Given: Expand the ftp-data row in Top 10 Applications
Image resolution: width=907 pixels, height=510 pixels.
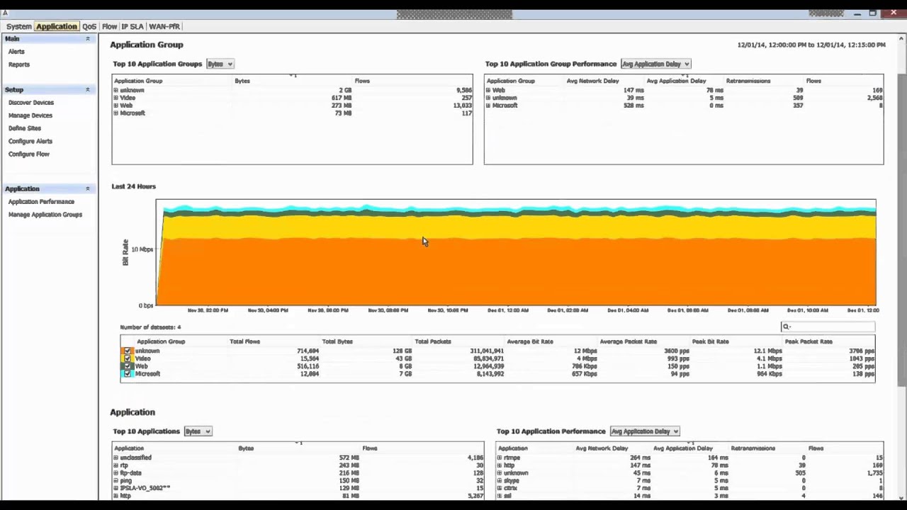Looking at the screenshot, I should (x=116, y=473).
